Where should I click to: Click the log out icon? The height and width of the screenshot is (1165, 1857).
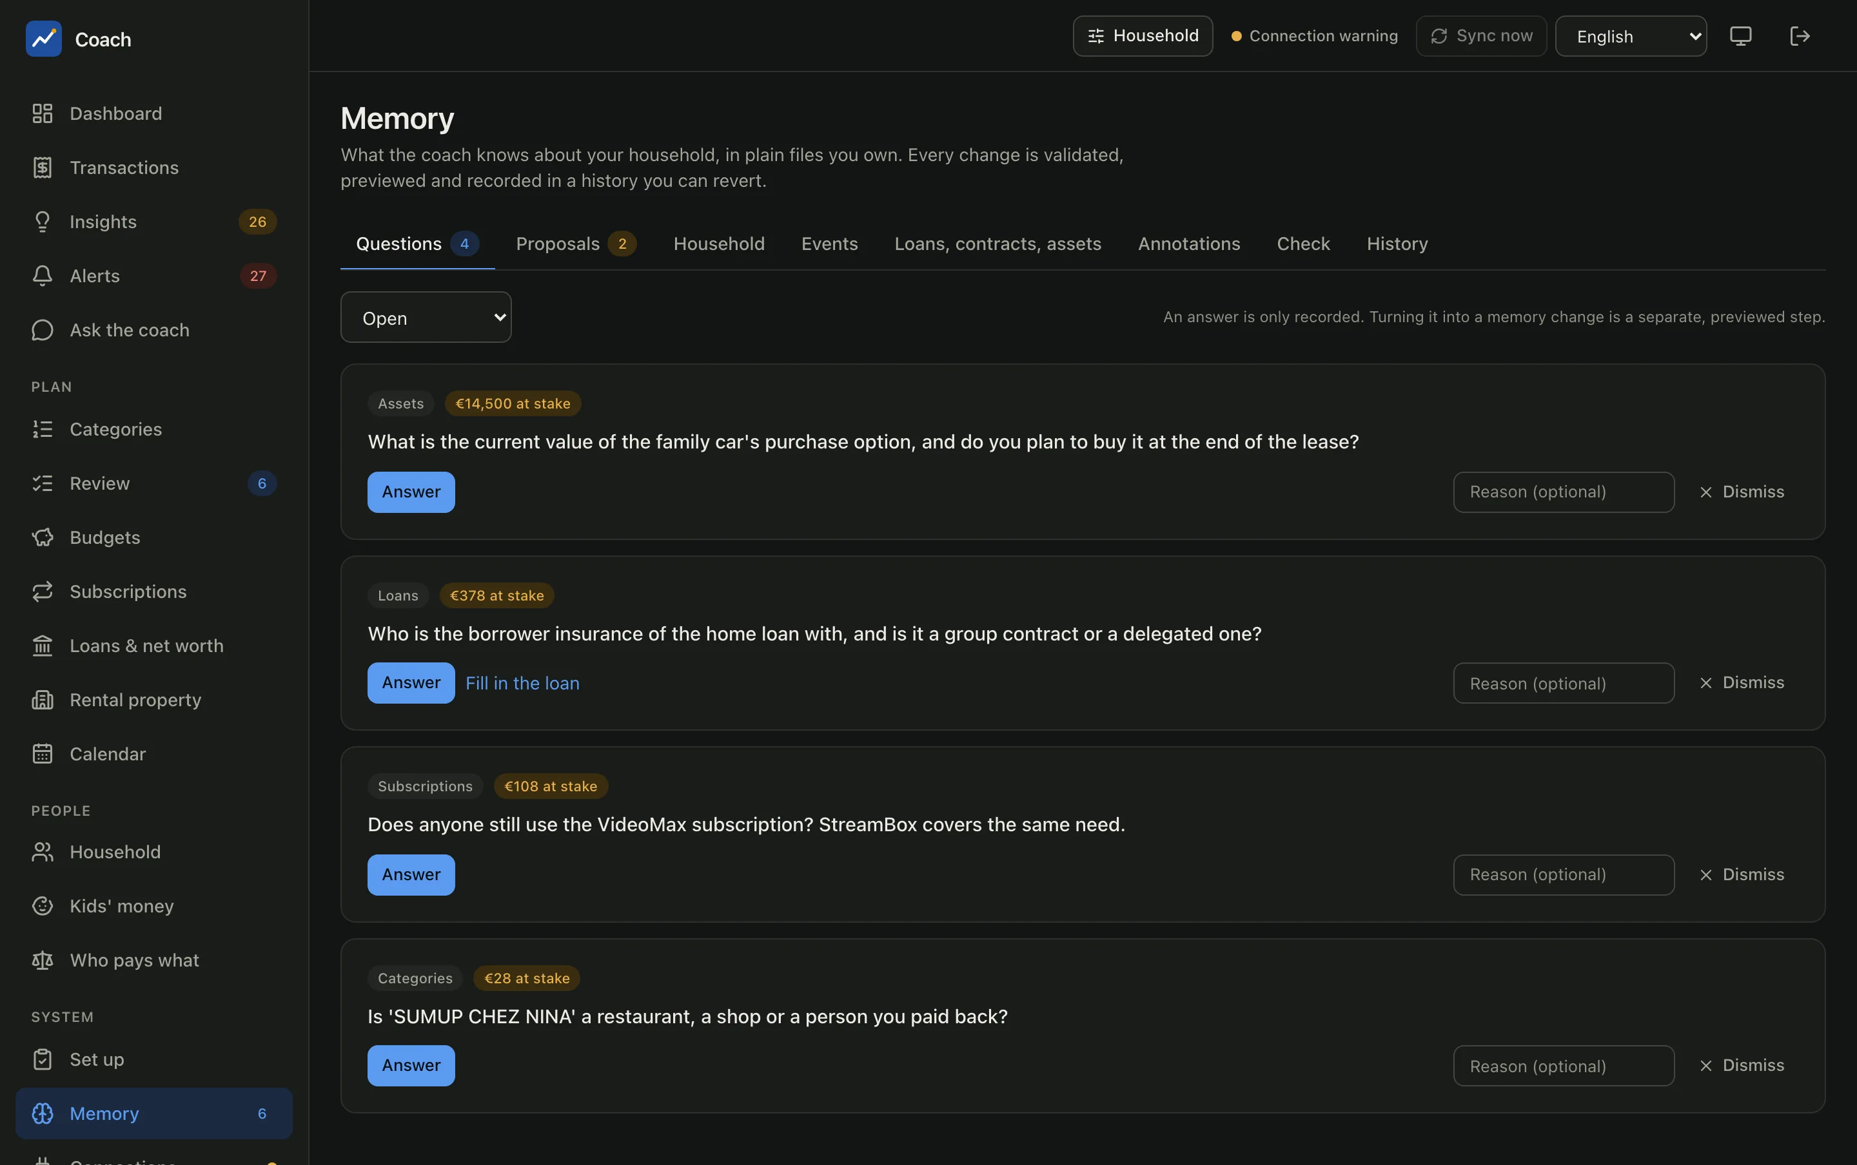1799,35
